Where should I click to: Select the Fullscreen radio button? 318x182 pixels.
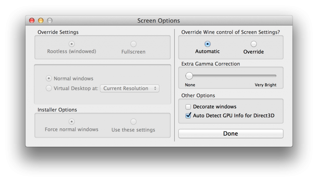coord(133,44)
